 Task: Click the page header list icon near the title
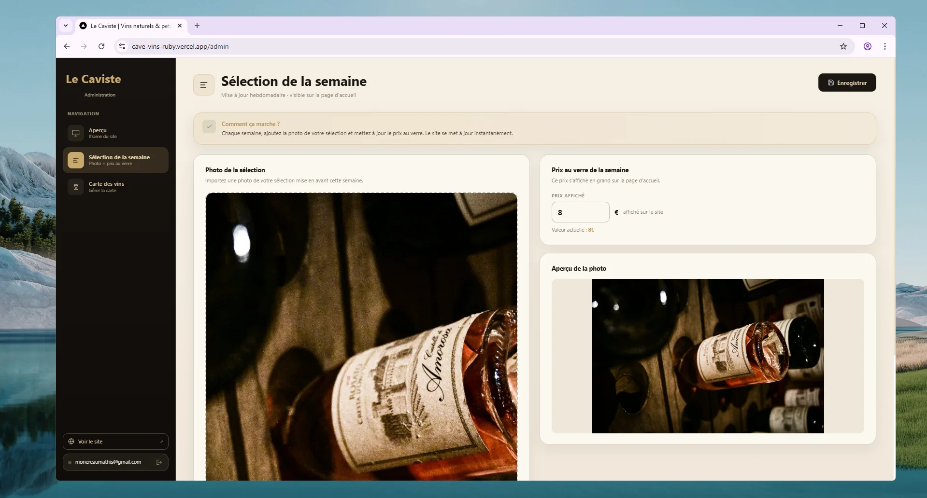pyautogui.click(x=203, y=84)
